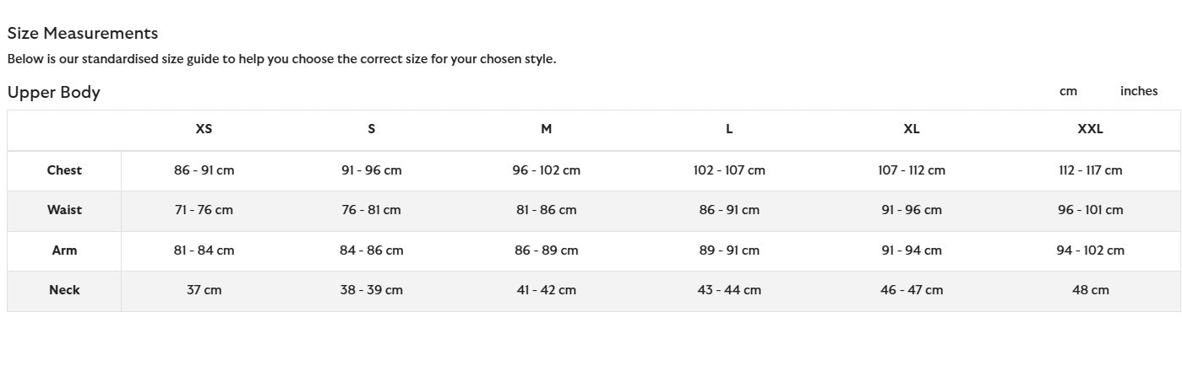Click the Size Measurements title
The image size is (1182, 366).
83,34
